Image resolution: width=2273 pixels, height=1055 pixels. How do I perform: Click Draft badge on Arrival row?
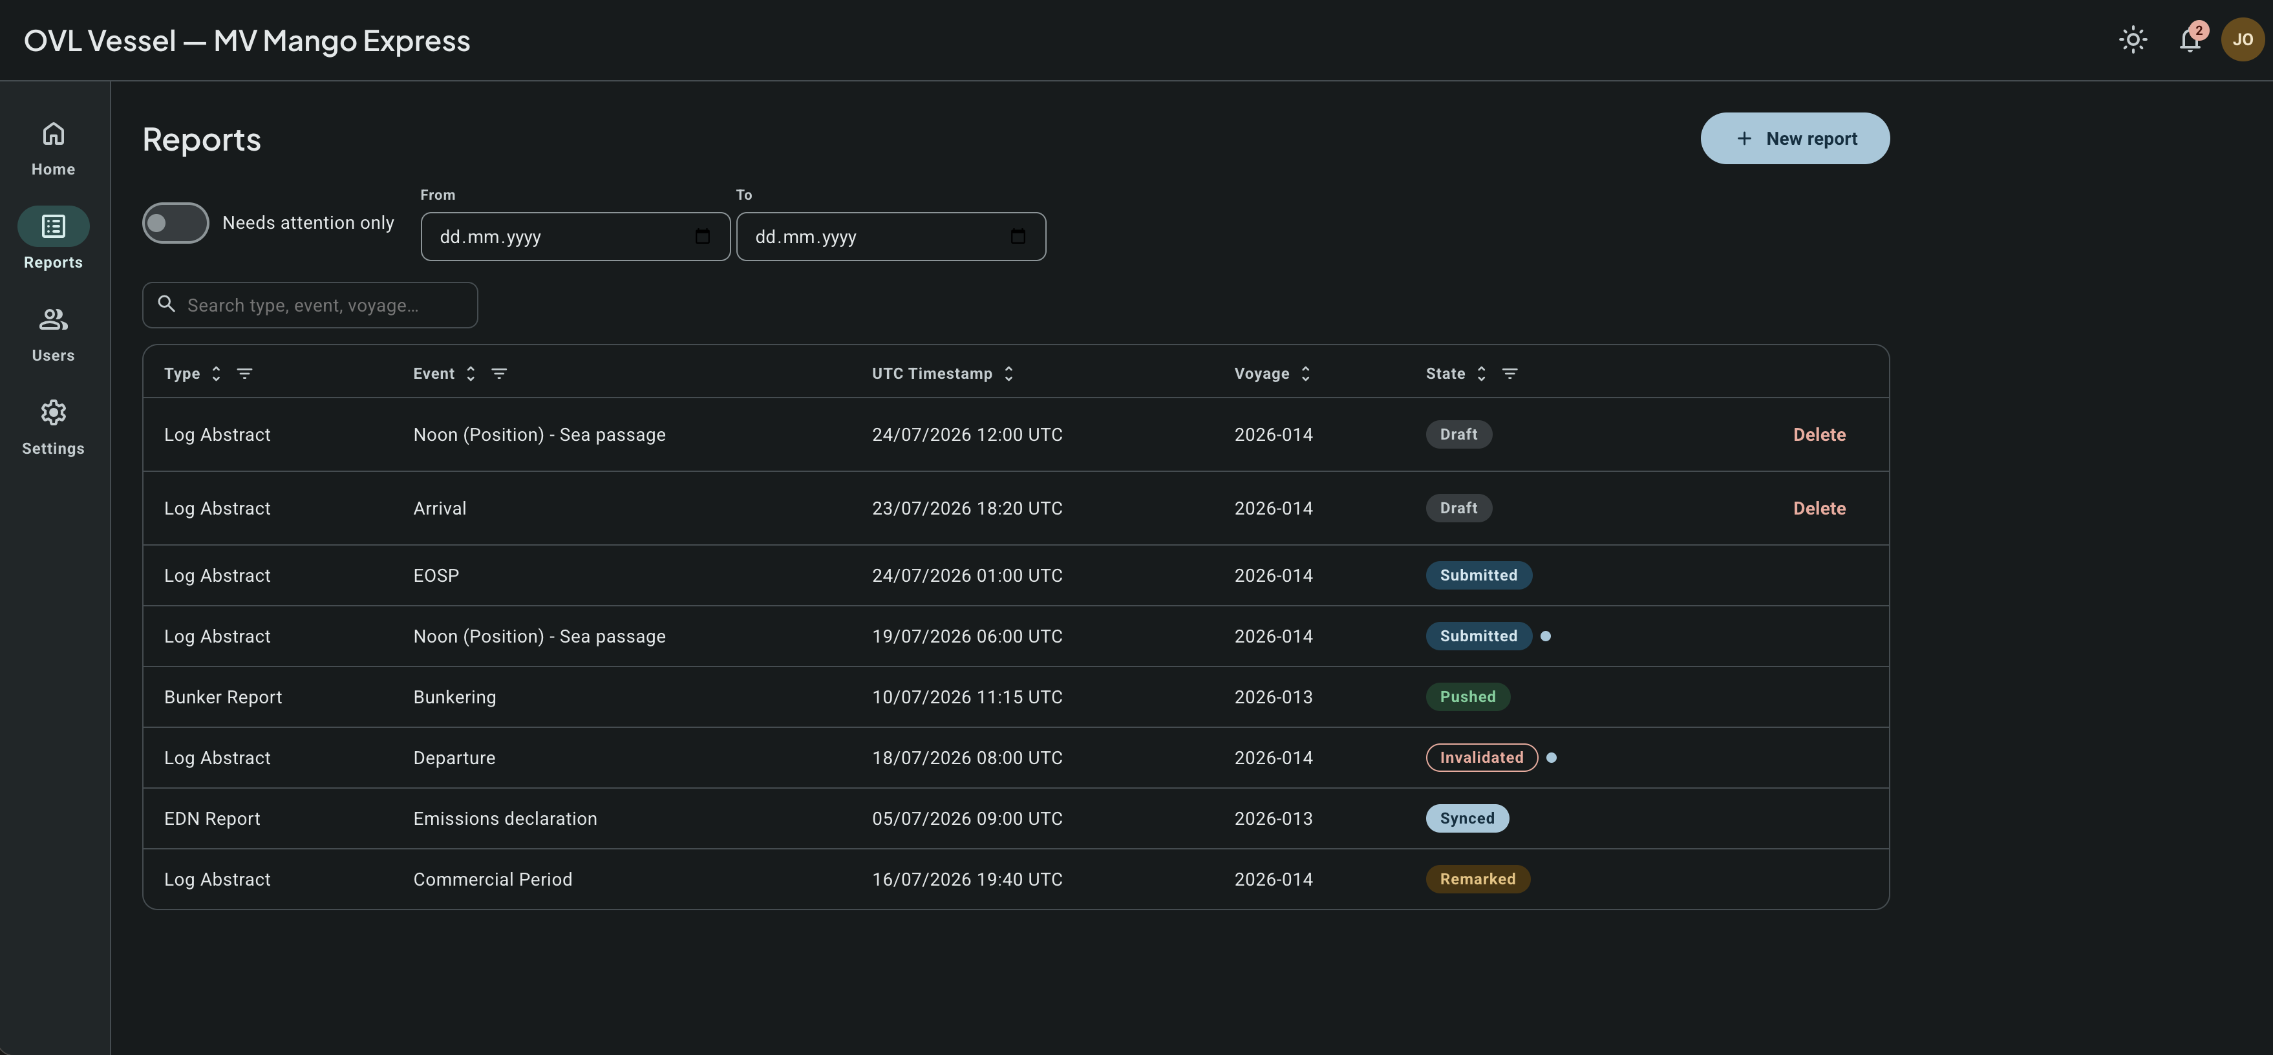(x=1458, y=508)
